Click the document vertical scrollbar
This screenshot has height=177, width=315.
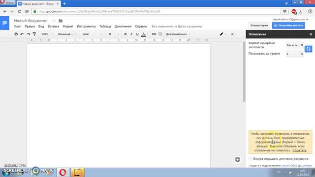point(244,72)
